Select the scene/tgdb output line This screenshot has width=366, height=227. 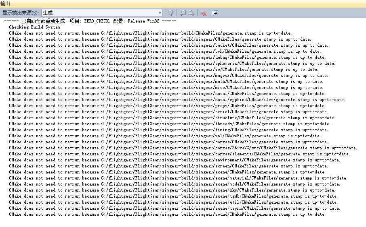click(173, 196)
